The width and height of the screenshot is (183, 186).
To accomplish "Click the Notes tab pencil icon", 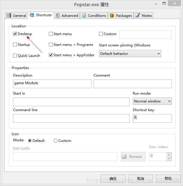I will pyautogui.click(x=138, y=15).
